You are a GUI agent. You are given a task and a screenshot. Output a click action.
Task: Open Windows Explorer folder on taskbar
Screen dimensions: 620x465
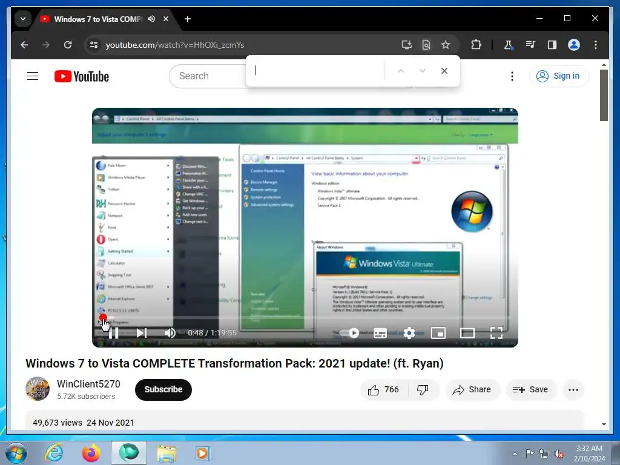[167, 453]
